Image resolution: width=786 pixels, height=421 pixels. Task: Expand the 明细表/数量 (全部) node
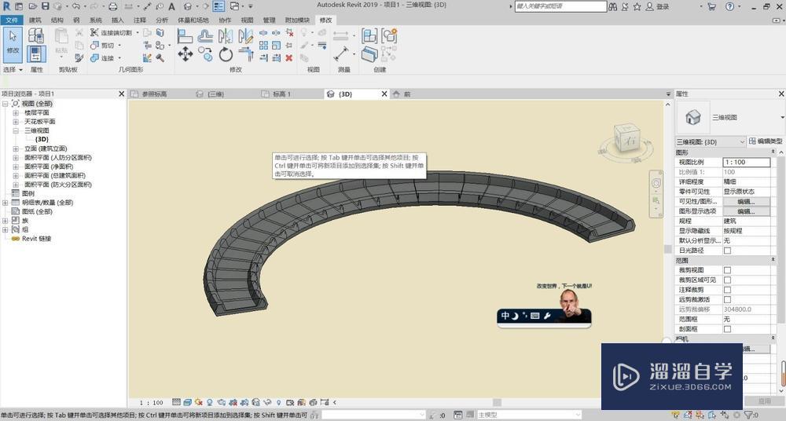5,203
